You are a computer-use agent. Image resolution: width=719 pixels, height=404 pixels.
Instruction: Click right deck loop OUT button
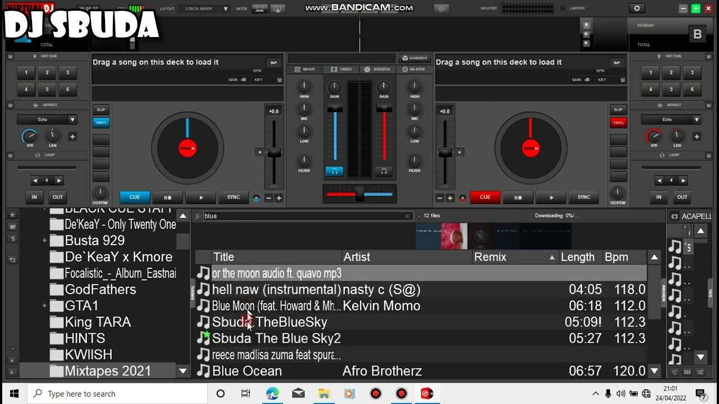(x=682, y=197)
